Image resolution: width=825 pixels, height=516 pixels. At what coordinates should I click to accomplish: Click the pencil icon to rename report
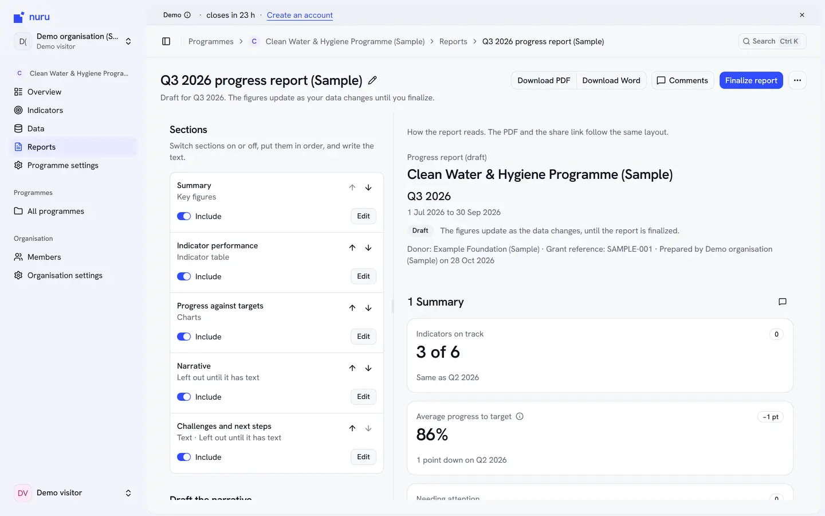(372, 80)
